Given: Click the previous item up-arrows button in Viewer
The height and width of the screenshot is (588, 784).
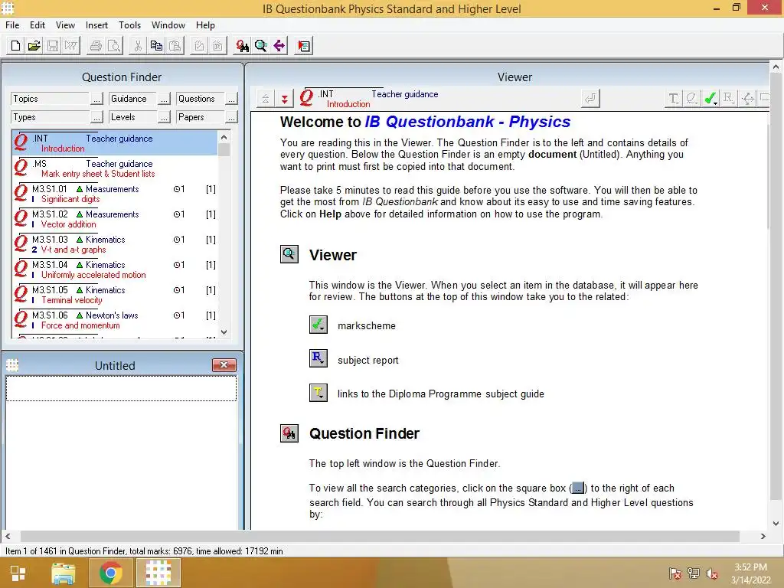Looking at the screenshot, I should [x=266, y=99].
